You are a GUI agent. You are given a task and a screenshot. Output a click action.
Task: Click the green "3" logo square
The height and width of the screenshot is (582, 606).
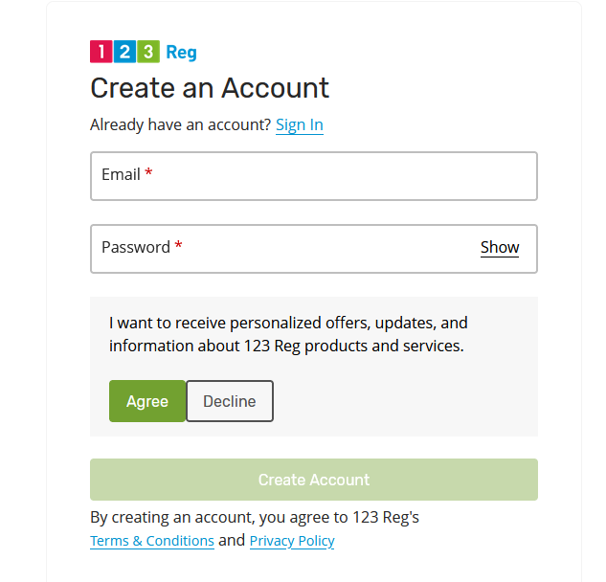(x=148, y=52)
